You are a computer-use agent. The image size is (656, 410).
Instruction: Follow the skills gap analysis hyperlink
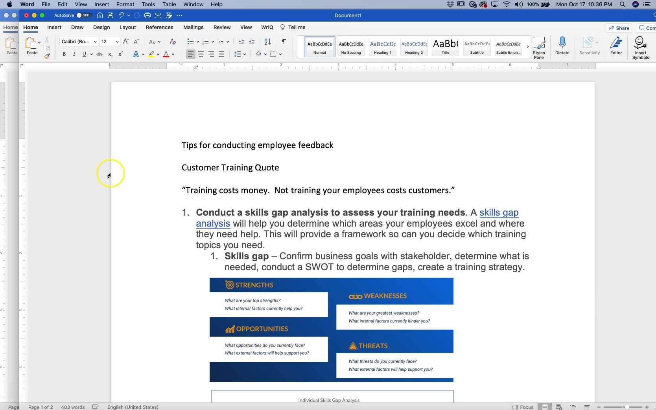coord(499,212)
